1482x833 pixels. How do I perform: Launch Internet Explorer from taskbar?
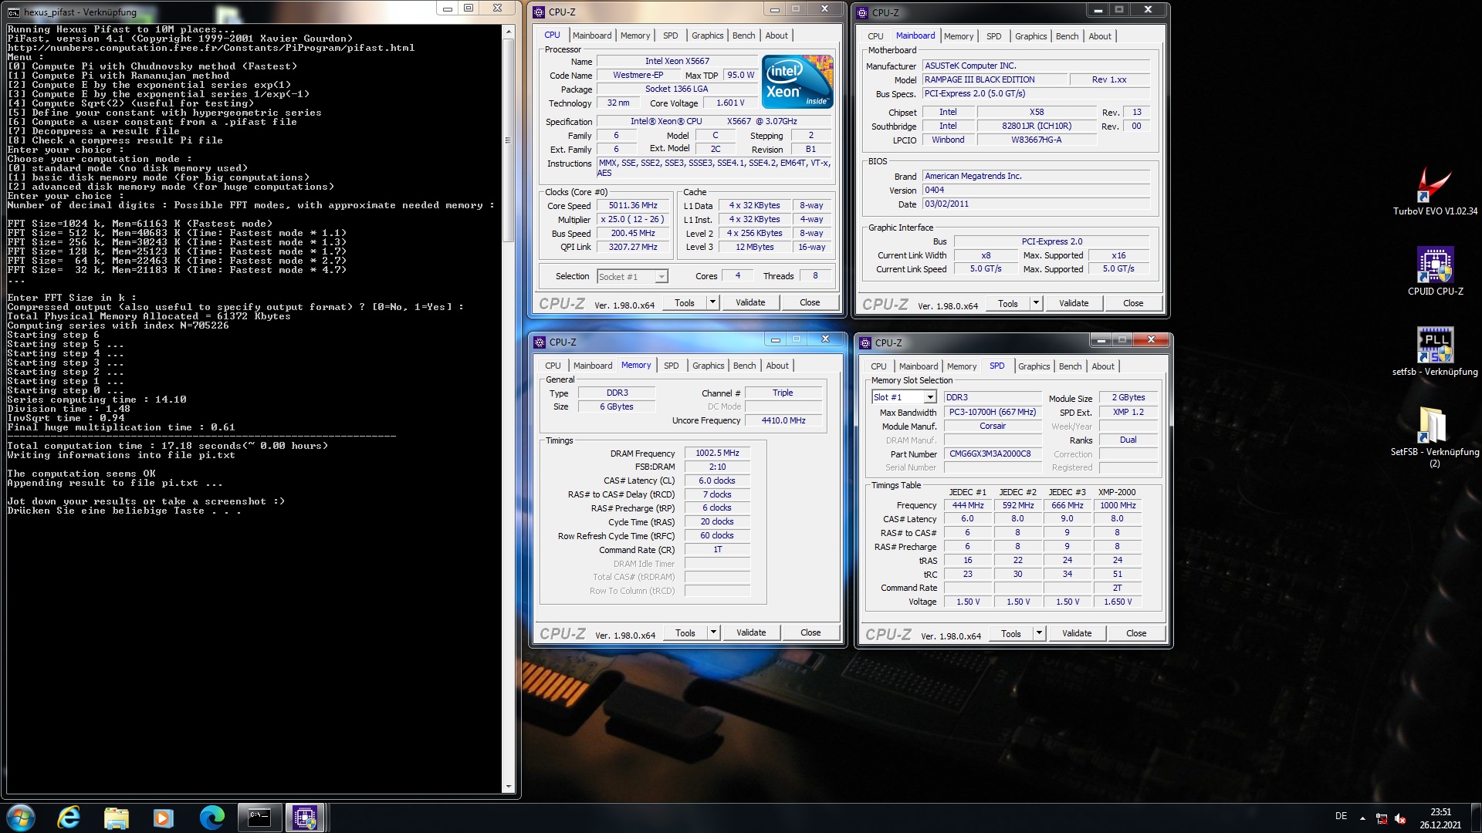point(69,818)
